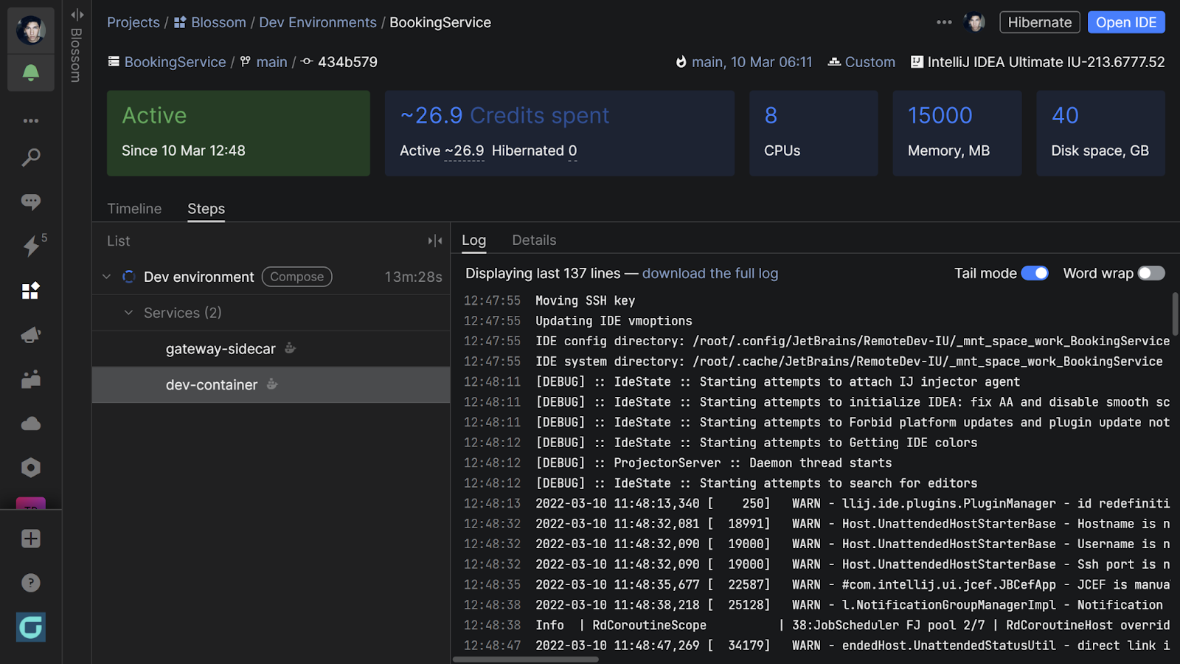
Task: Click the Blossom project icon in breadcrumb
Action: click(x=180, y=22)
